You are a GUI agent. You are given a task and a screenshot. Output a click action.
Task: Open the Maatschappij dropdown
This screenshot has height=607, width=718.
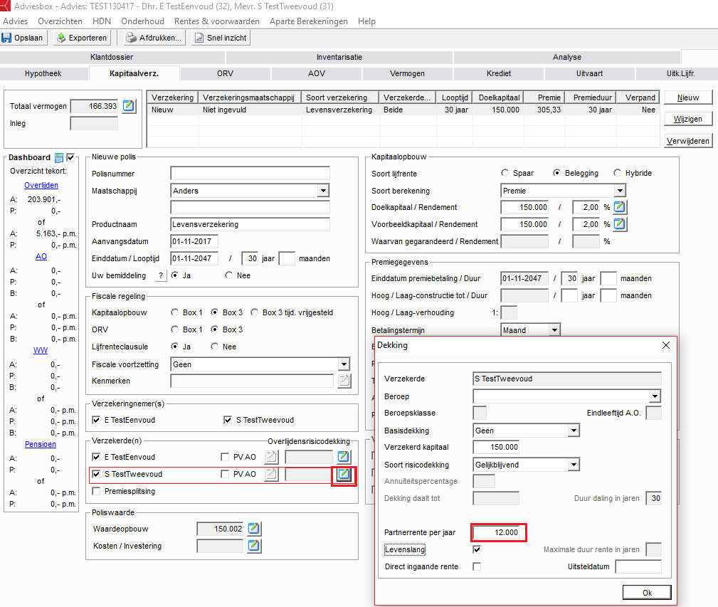point(323,191)
